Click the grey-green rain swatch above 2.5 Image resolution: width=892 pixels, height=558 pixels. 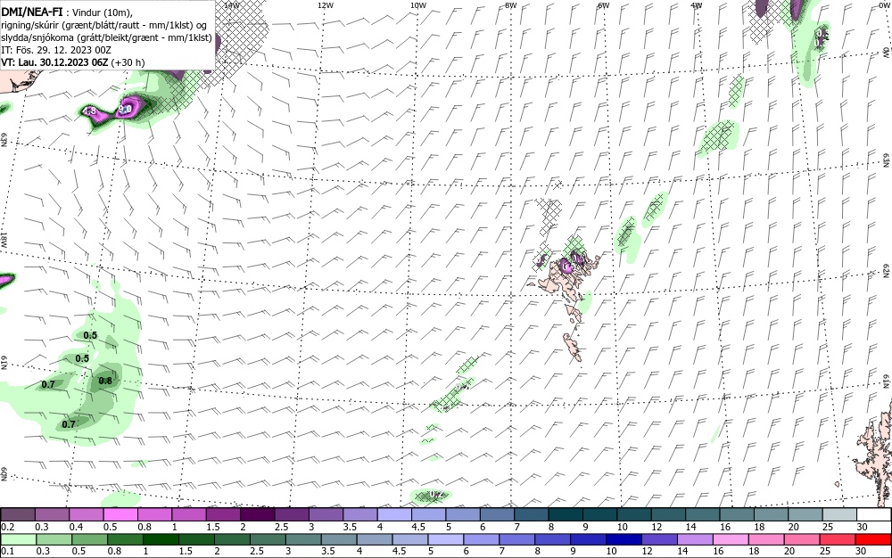pos(268,539)
